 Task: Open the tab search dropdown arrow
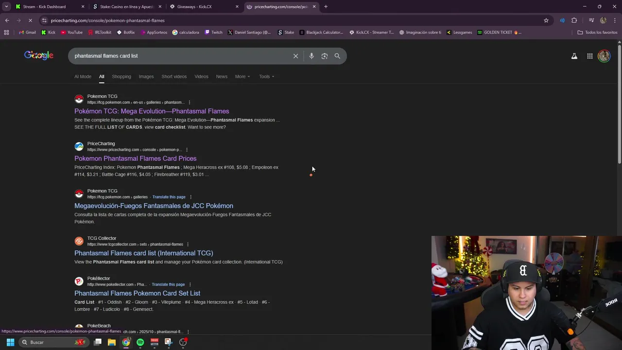(6, 7)
